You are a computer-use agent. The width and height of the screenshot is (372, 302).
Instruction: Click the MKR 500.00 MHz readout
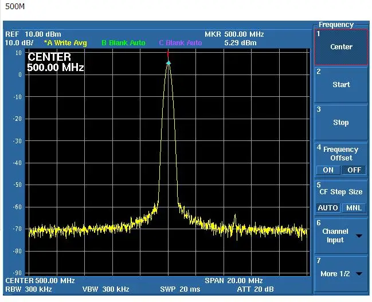point(234,34)
